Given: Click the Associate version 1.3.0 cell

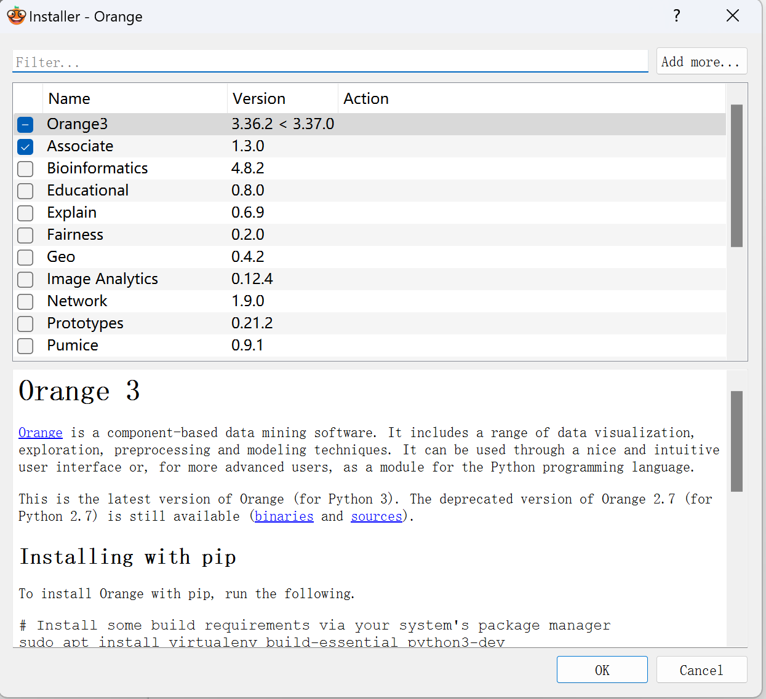Looking at the screenshot, I should (x=248, y=146).
